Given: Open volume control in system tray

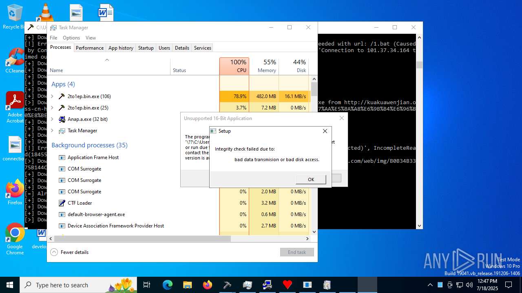Looking at the screenshot, I should 469,285.
